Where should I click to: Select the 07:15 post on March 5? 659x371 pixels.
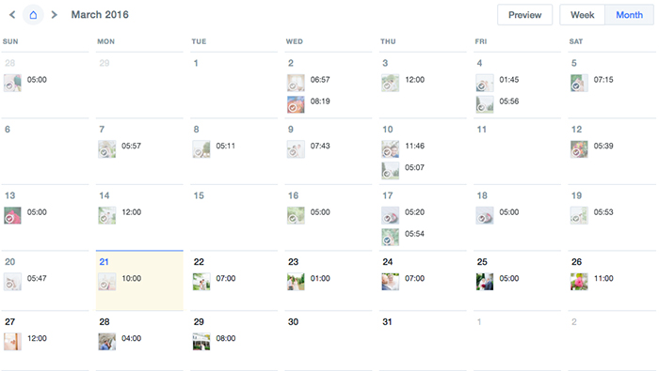(x=592, y=83)
